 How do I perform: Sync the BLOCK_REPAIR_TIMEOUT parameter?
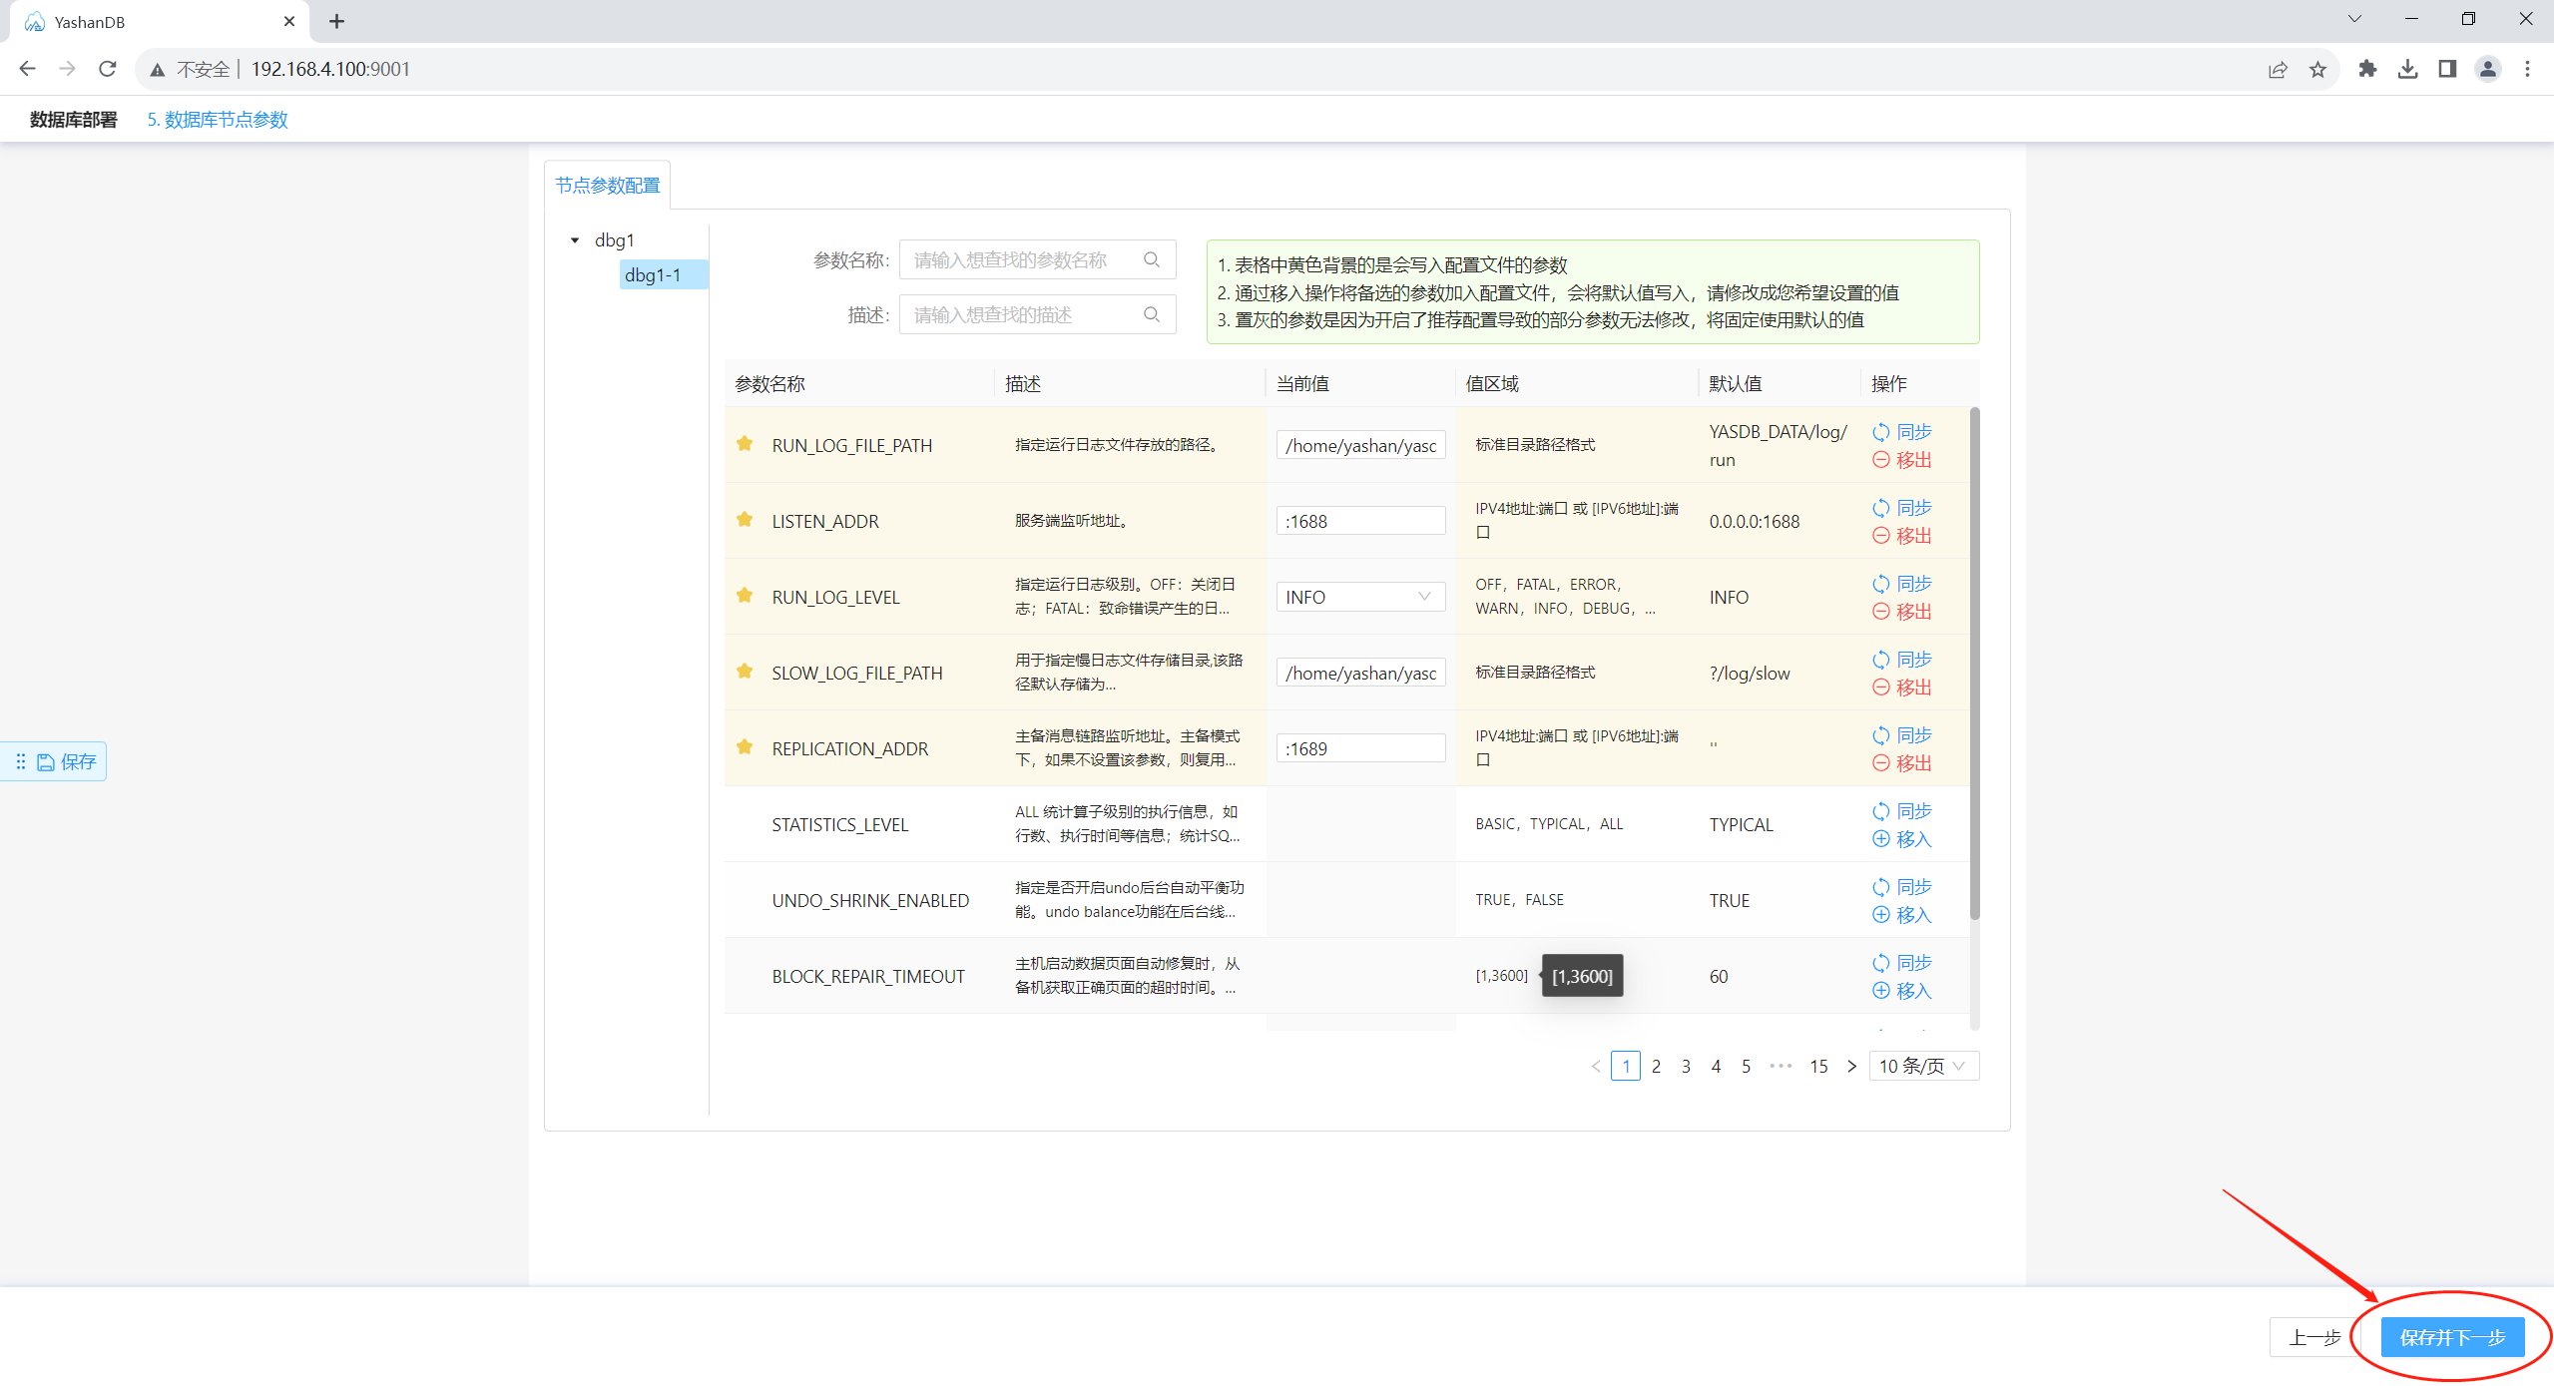tap(1902, 963)
